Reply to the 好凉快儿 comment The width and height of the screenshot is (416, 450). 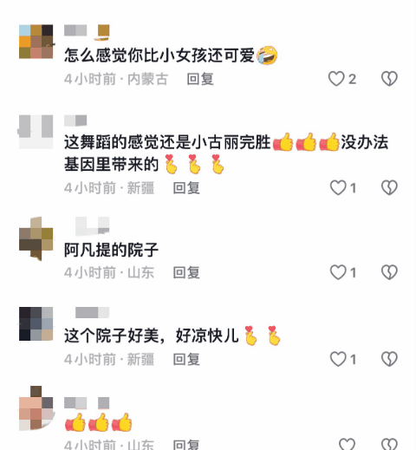(x=186, y=359)
